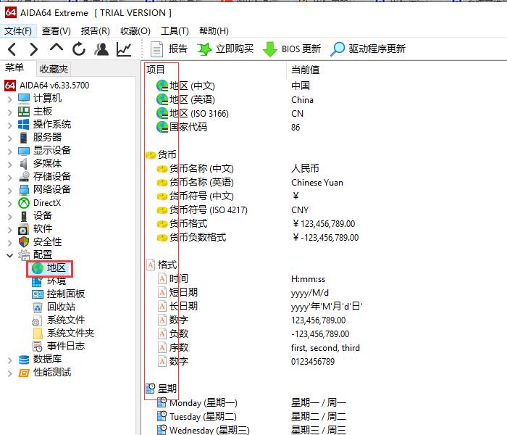Click the Forward navigation arrow
The width and height of the screenshot is (507, 435).
pyautogui.click(x=33, y=49)
